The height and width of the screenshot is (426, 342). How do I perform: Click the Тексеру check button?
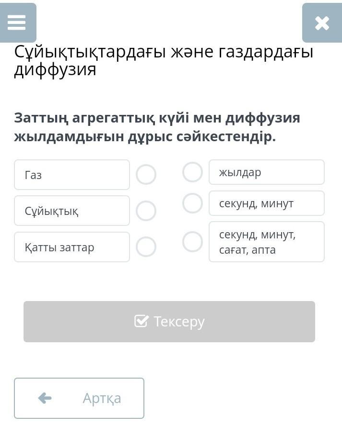[169, 322]
